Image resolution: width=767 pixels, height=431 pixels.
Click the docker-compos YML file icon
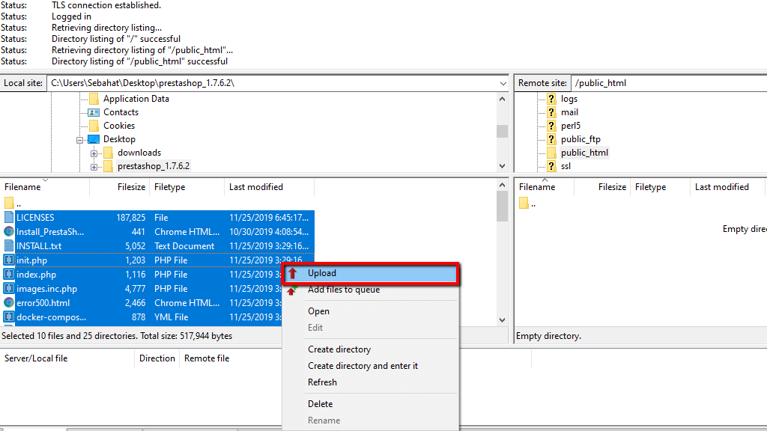9,317
